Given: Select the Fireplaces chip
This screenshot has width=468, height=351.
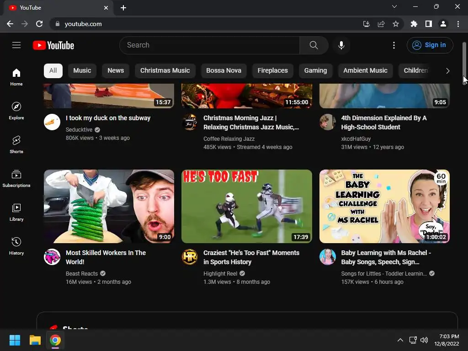Looking at the screenshot, I should 272,70.
